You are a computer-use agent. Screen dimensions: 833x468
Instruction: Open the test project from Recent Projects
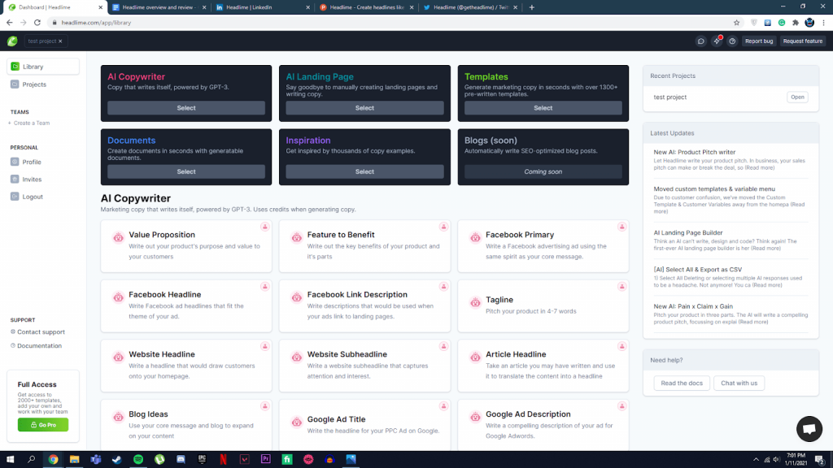(797, 97)
